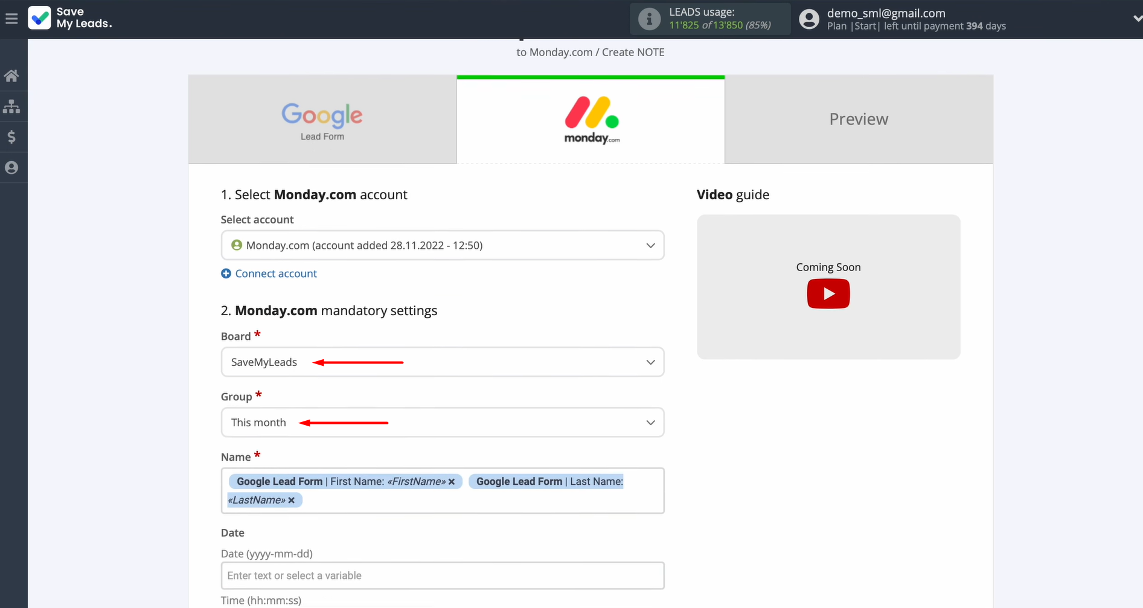Play the Coming Soon video guide

tap(828, 294)
